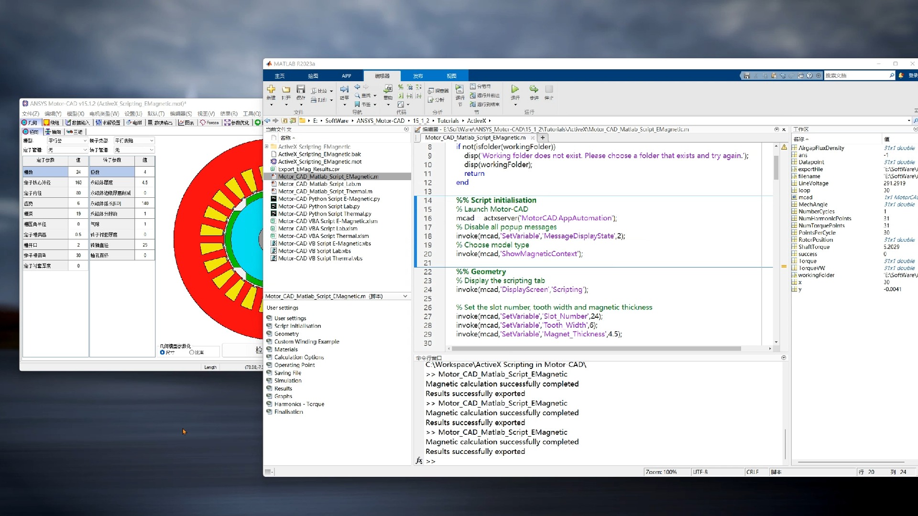Image resolution: width=918 pixels, height=516 pixels.
Task: Click the 登录 (Sign in) link
Action: pos(913,75)
